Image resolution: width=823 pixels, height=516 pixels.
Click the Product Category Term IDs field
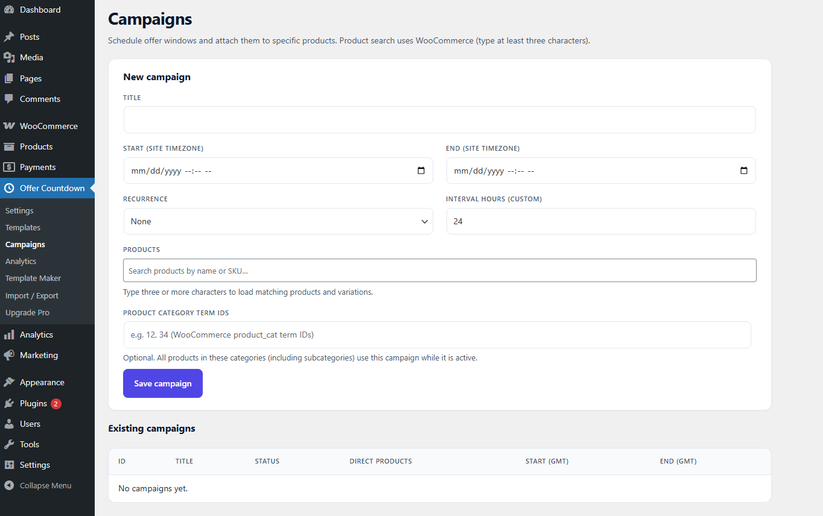click(437, 335)
